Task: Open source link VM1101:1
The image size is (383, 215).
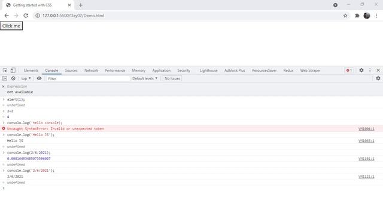Action: (366, 159)
